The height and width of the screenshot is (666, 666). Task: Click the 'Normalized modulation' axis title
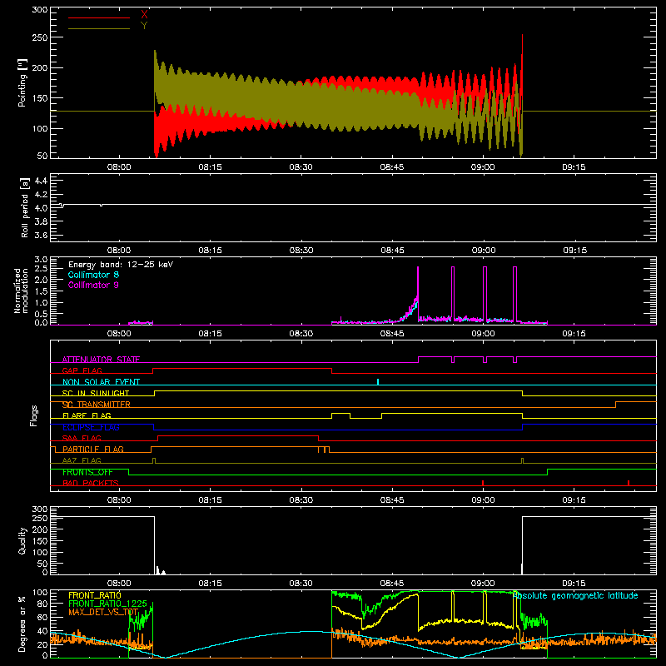[21, 291]
